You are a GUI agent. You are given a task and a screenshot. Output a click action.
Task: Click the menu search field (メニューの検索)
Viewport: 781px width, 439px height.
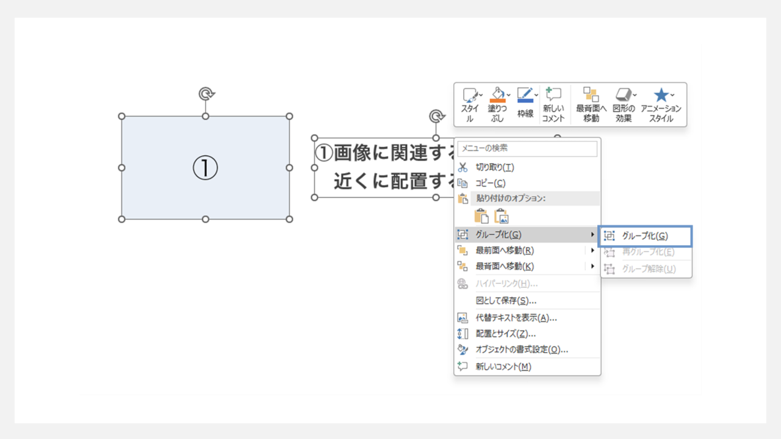(x=527, y=148)
